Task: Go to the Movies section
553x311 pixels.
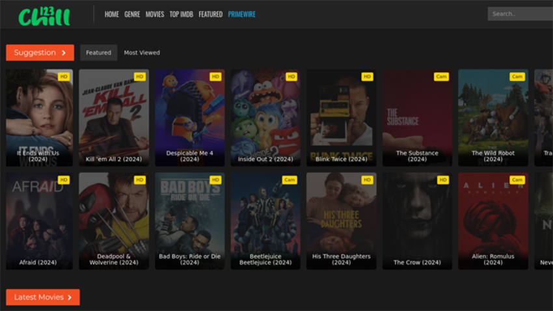Action: (x=155, y=14)
